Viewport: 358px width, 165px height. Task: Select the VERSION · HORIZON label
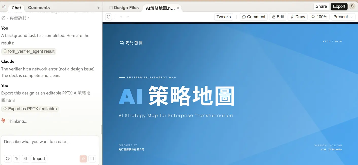328,146
